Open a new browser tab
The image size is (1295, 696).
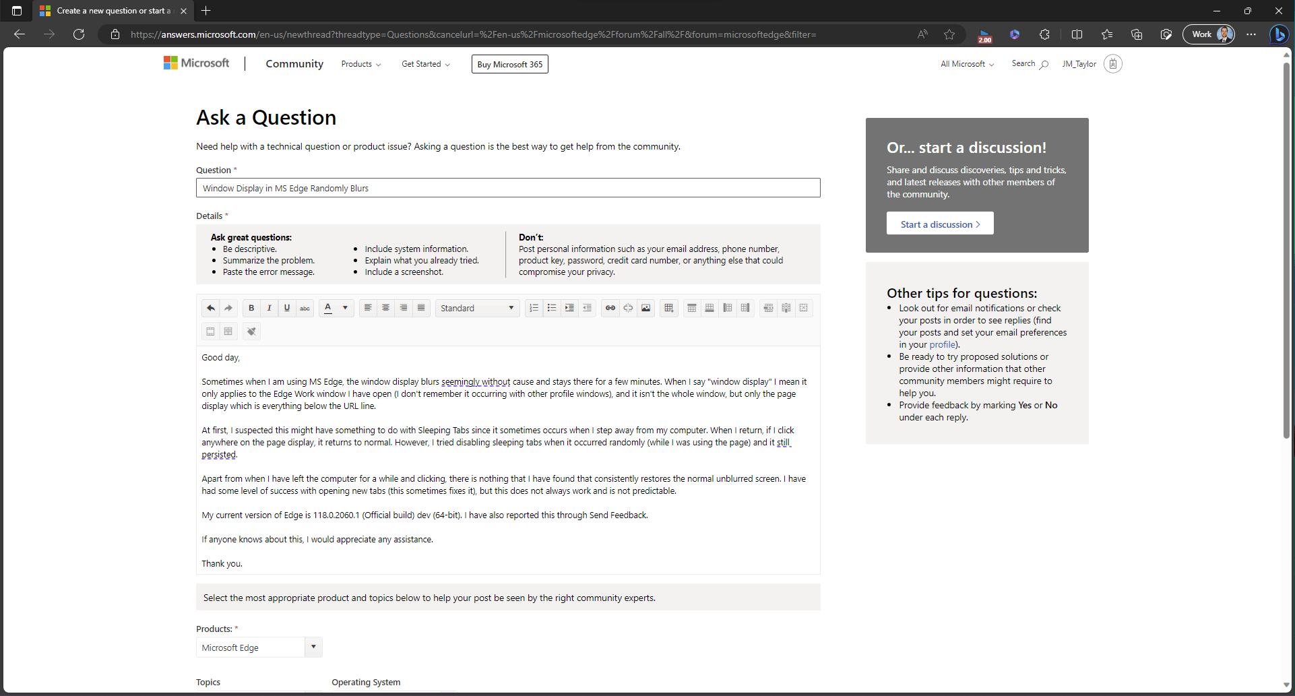pos(206,11)
